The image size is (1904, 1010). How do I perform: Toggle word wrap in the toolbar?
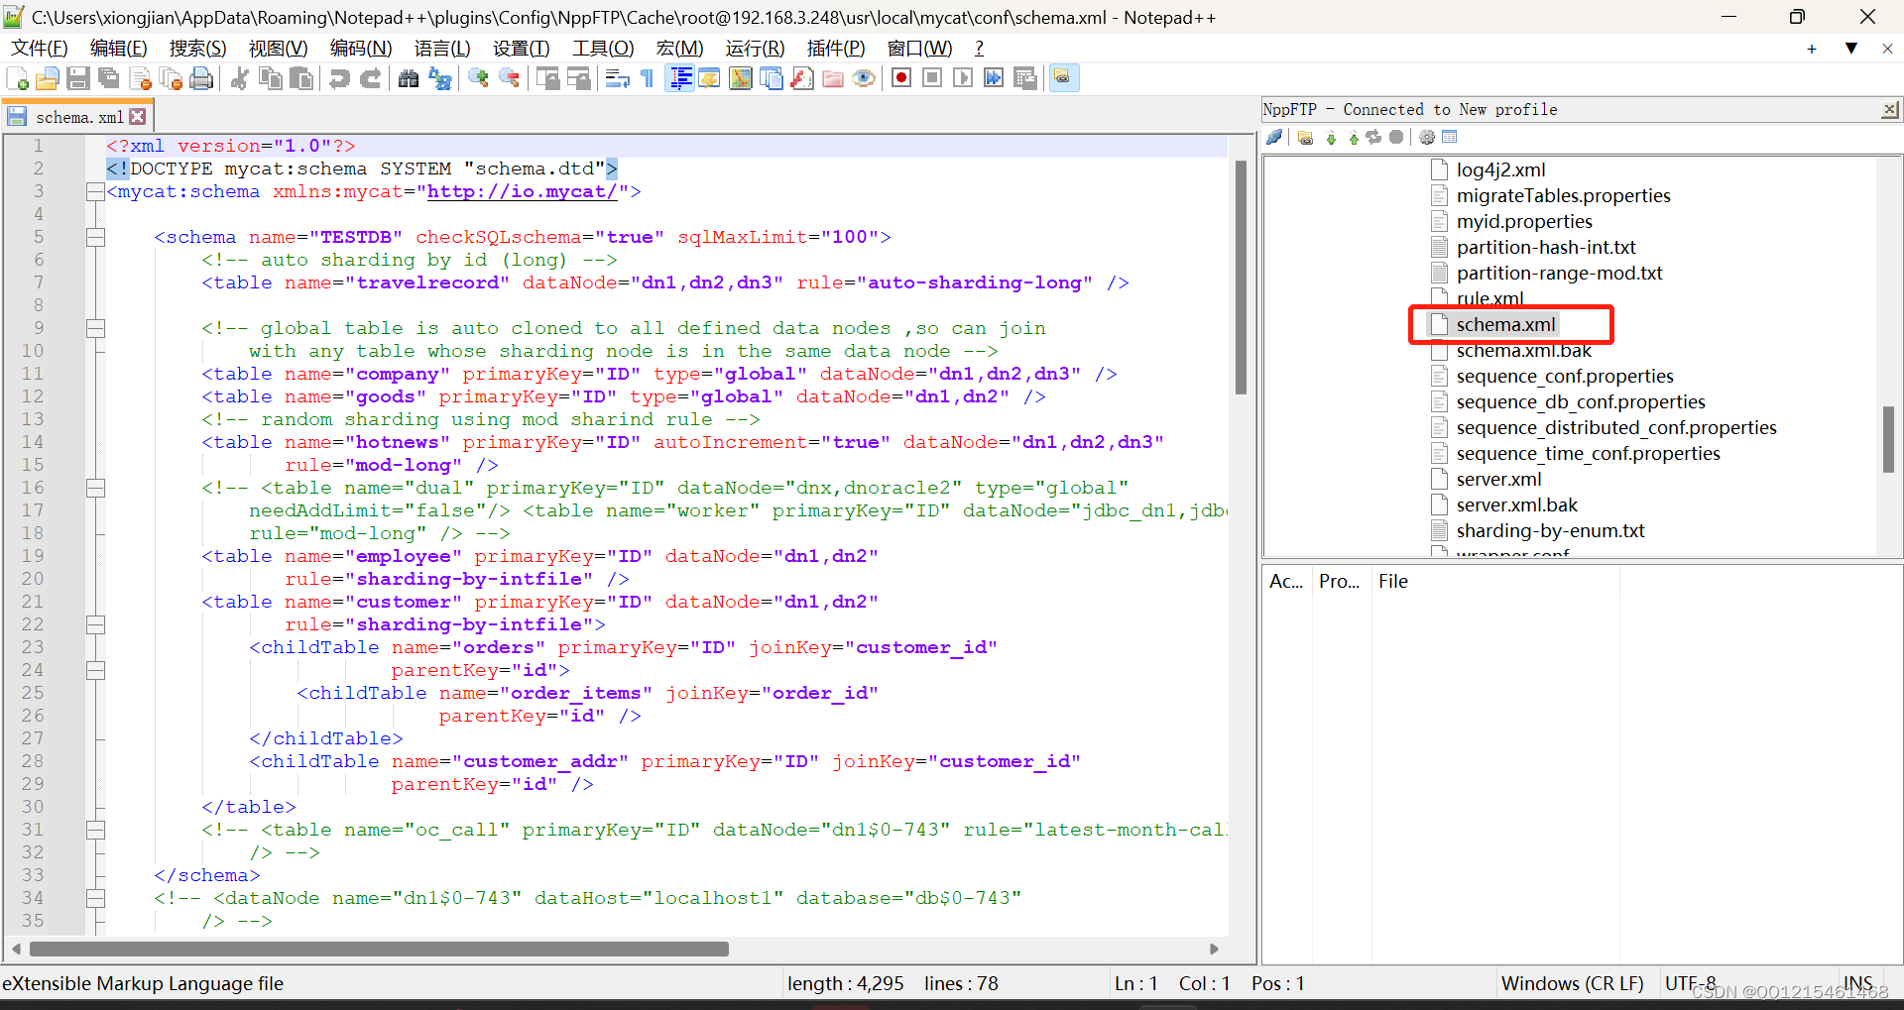(x=617, y=78)
